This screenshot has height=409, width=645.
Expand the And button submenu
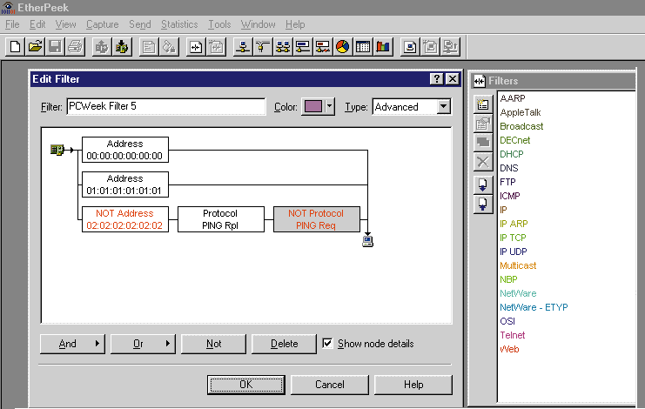(x=97, y=343)
